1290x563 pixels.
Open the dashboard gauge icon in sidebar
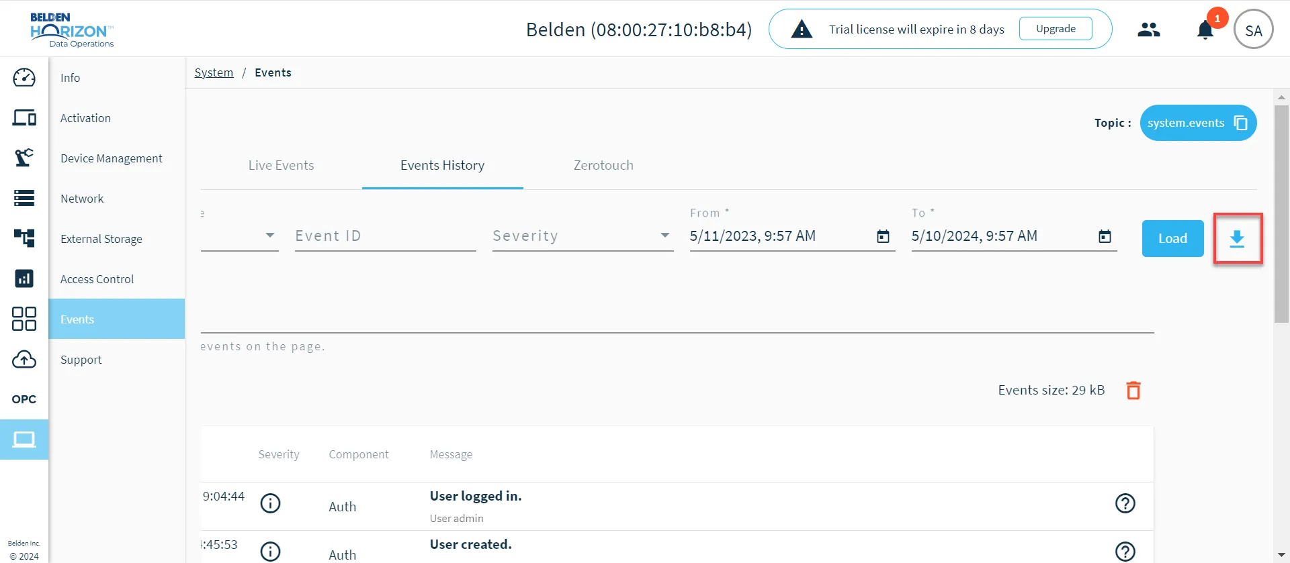(24, 77)
